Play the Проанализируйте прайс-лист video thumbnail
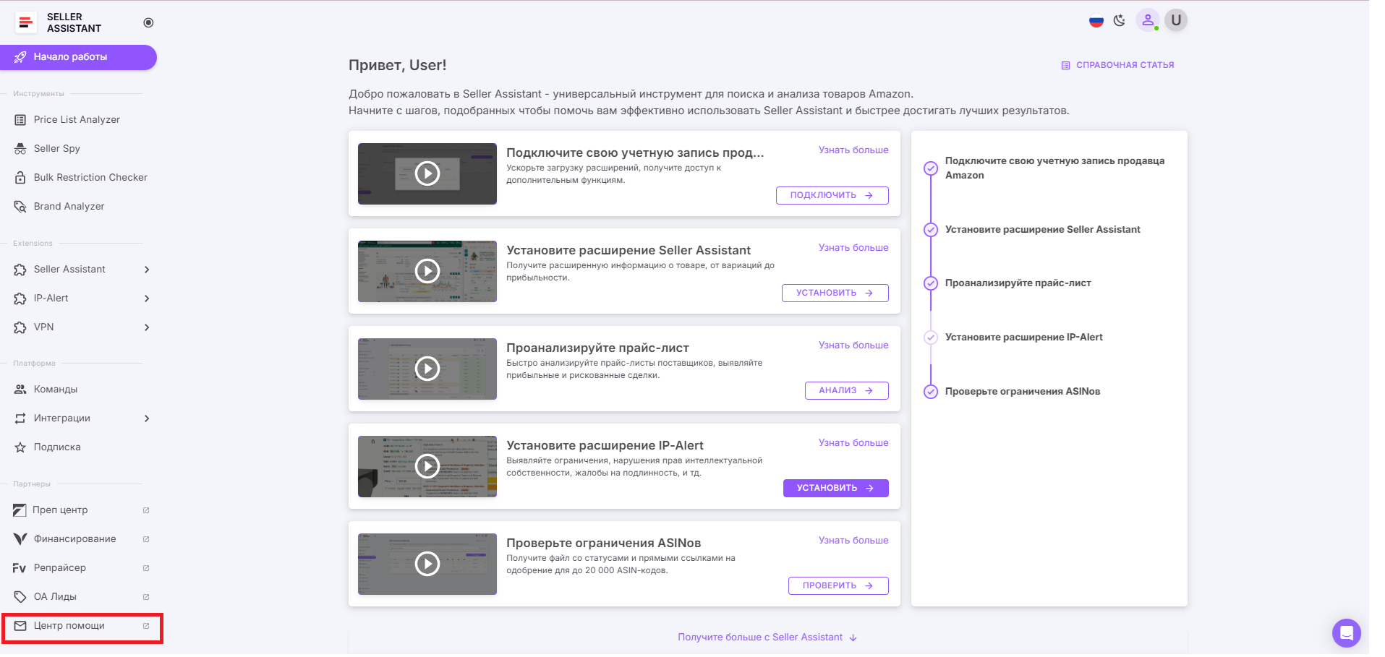This screenshot has width=1385, height=657. 427,369
